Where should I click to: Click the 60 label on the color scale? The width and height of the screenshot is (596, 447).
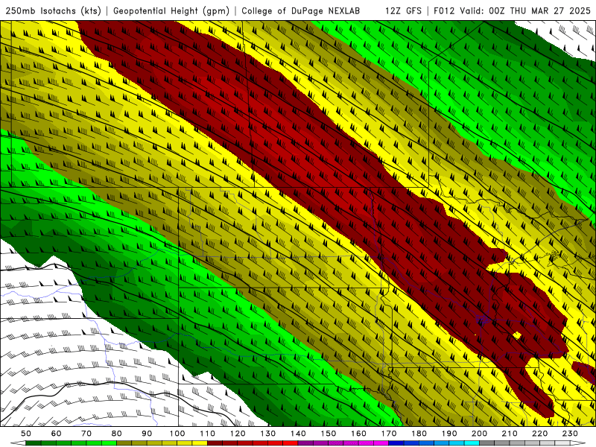click(57, 434)
